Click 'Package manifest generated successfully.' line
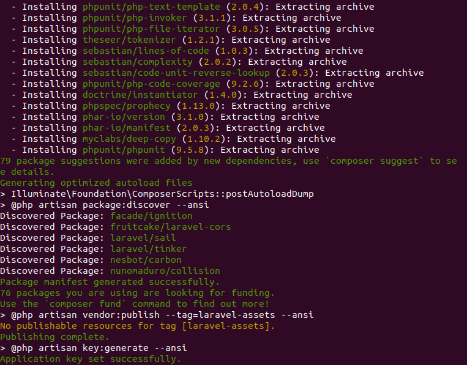467x365 pixels. tap(110, 282)
